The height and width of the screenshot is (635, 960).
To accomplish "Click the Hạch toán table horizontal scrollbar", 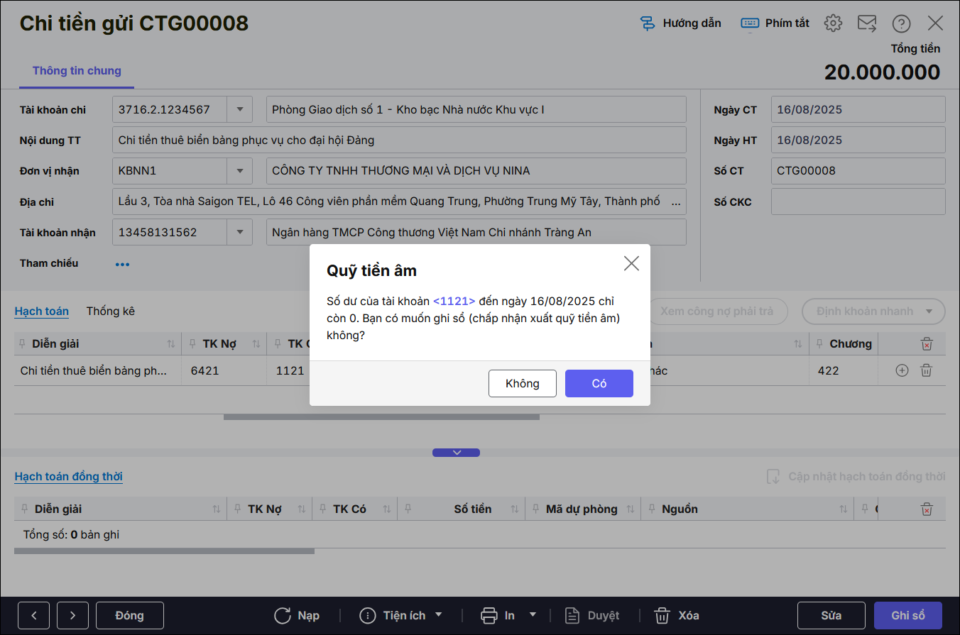I will tap(381, 417).
